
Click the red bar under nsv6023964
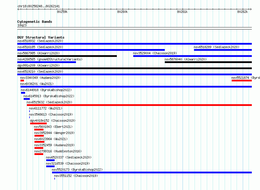[39, 142]
